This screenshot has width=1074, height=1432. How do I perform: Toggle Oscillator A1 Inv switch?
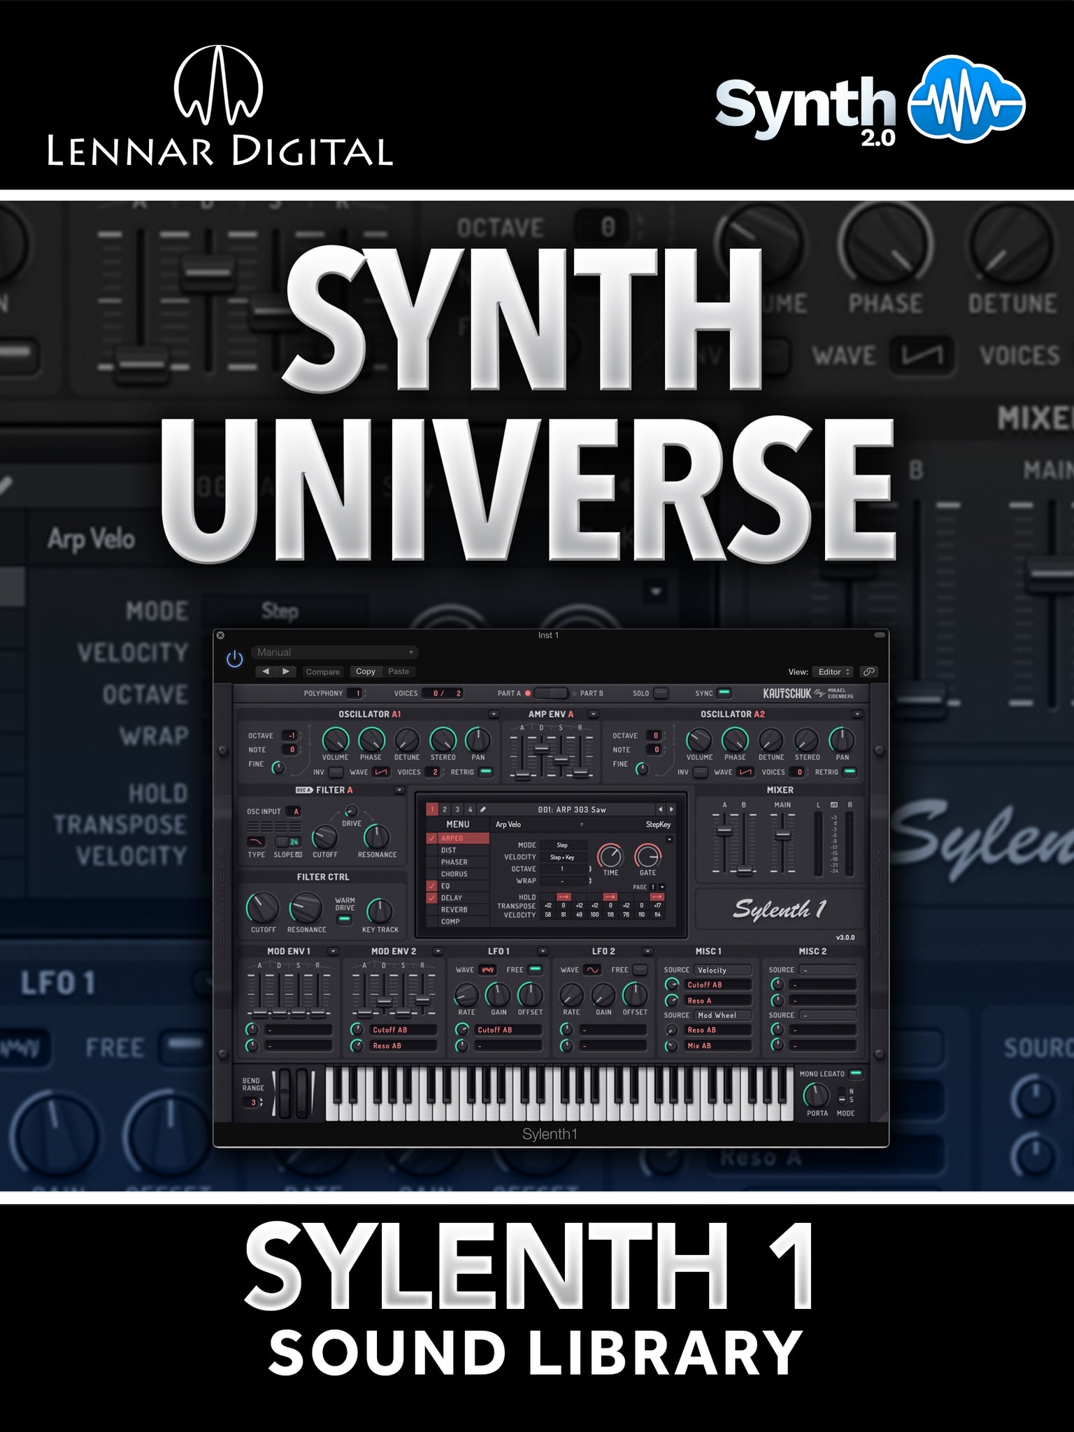tap(336, 772)
